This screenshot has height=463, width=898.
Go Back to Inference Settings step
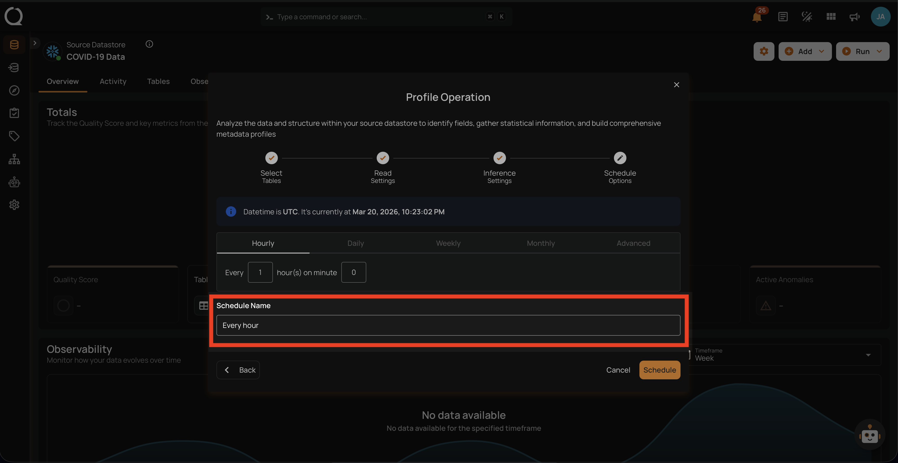click(238, 370)
